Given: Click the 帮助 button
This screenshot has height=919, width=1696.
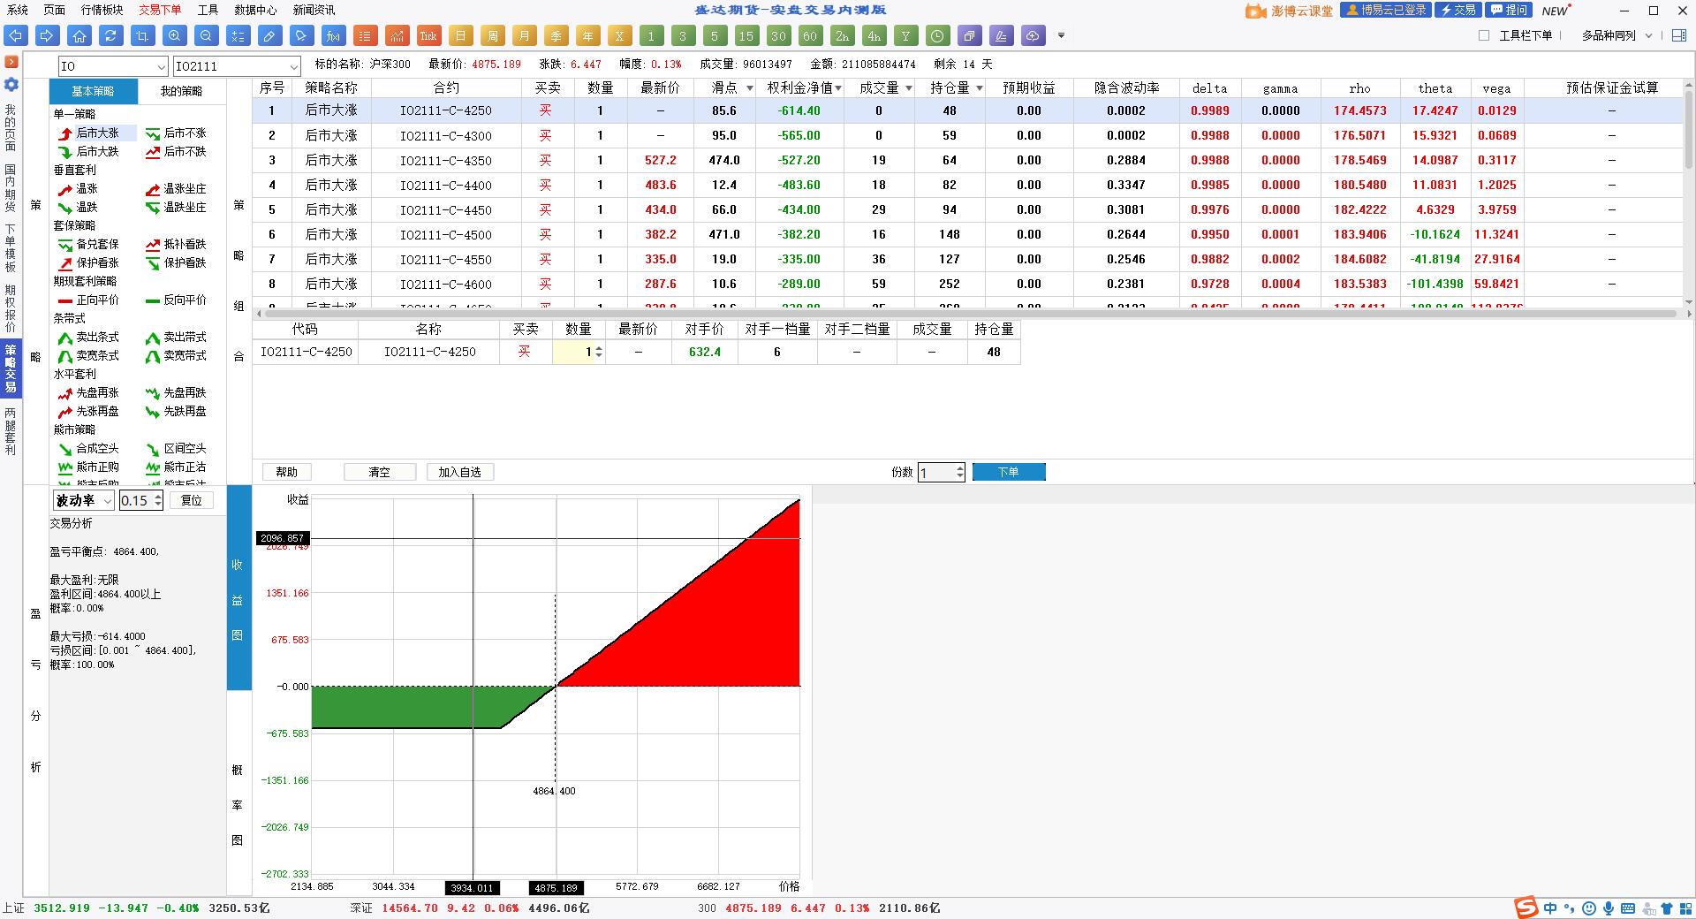Looking at the screenshot, I should coord(287,472).
